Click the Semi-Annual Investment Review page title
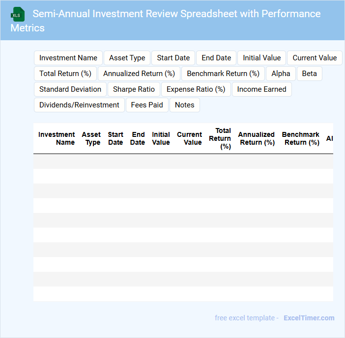 click(166, 21)
